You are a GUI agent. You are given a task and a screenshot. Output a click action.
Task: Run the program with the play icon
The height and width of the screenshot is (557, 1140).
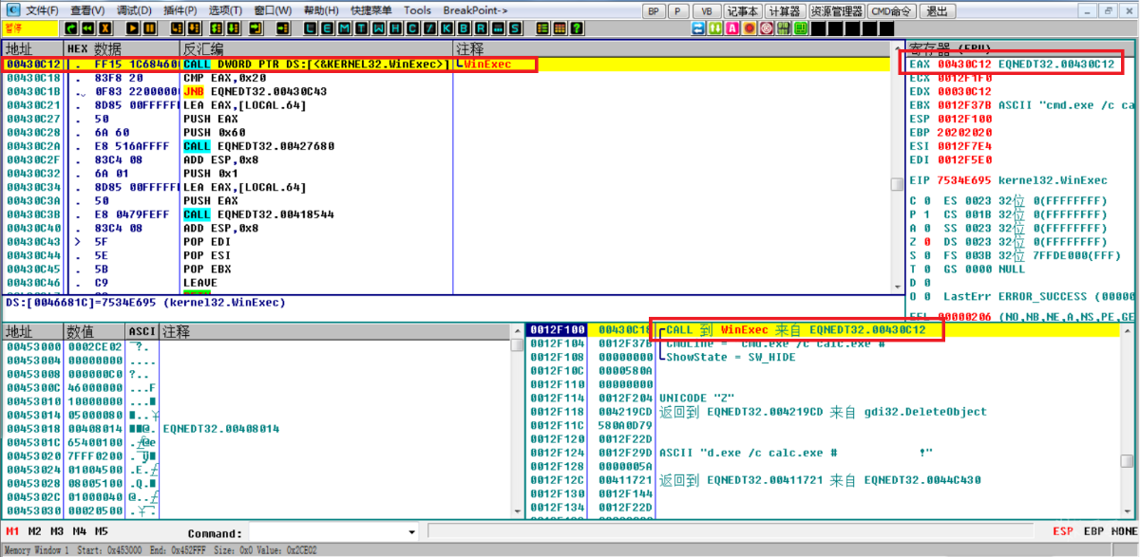(133, 28)
